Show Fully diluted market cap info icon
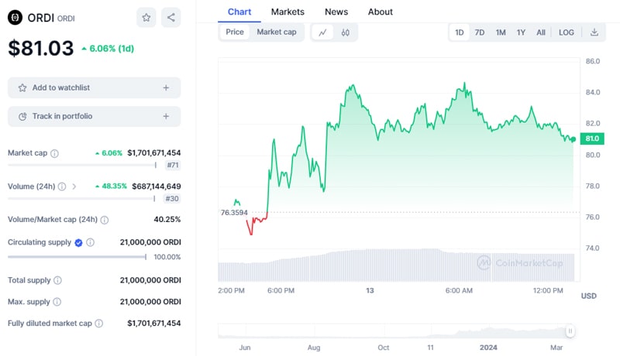This screenshot has width=620, height=356. [x=99, y=323]
